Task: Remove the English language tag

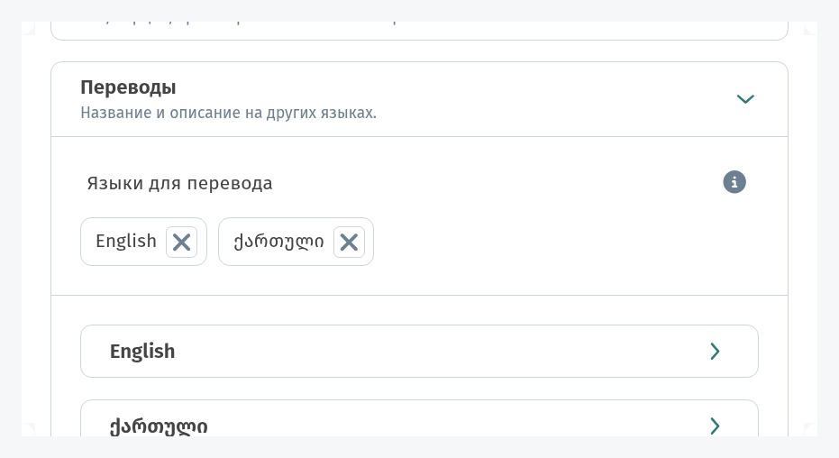Action: pos(181,243)
